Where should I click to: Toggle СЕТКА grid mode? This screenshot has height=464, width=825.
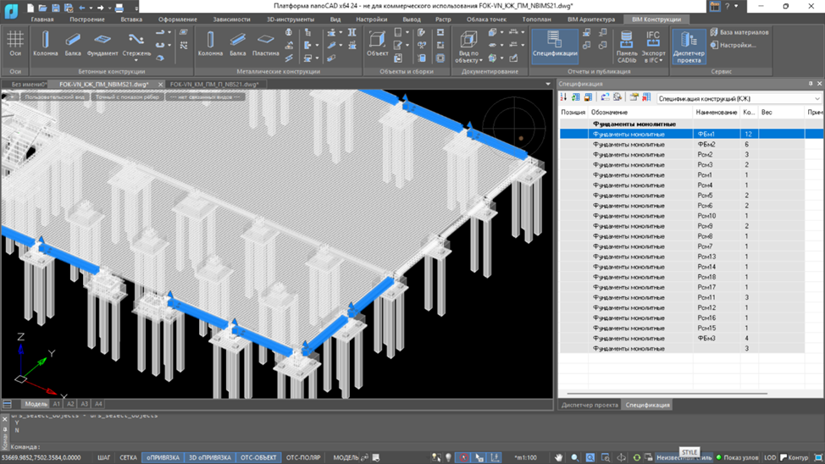point(128,457)
